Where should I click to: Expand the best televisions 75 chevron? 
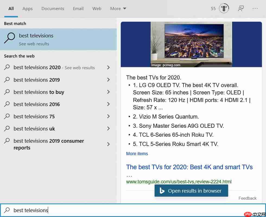coord(108,116)
